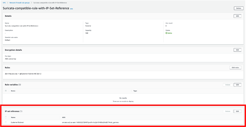This screenshot has height=127, width=246.
Task: Click the Capacity value 100
Action: pos(87,33)
